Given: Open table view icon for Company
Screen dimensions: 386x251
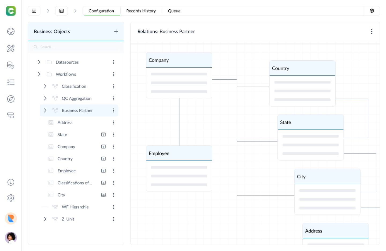Looking at the screenshot, I should coord(103,147).
